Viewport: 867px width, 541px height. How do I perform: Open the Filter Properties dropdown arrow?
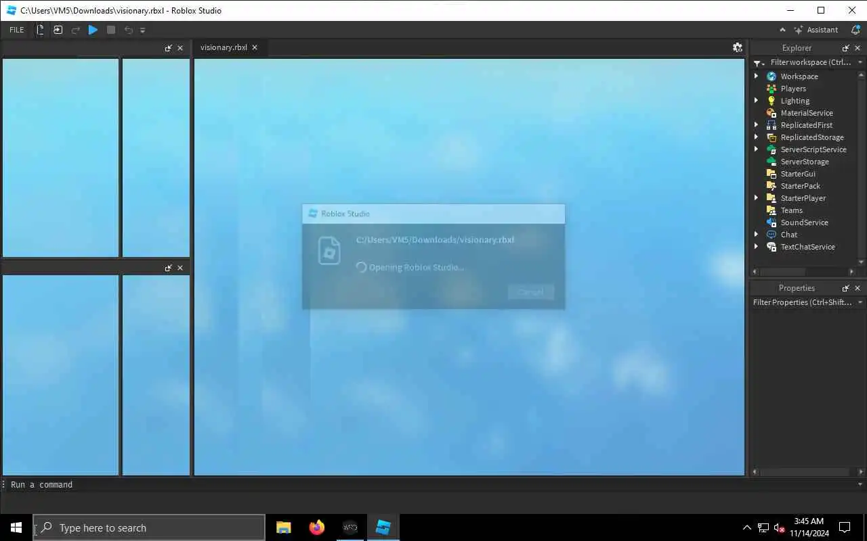(860, 302)
